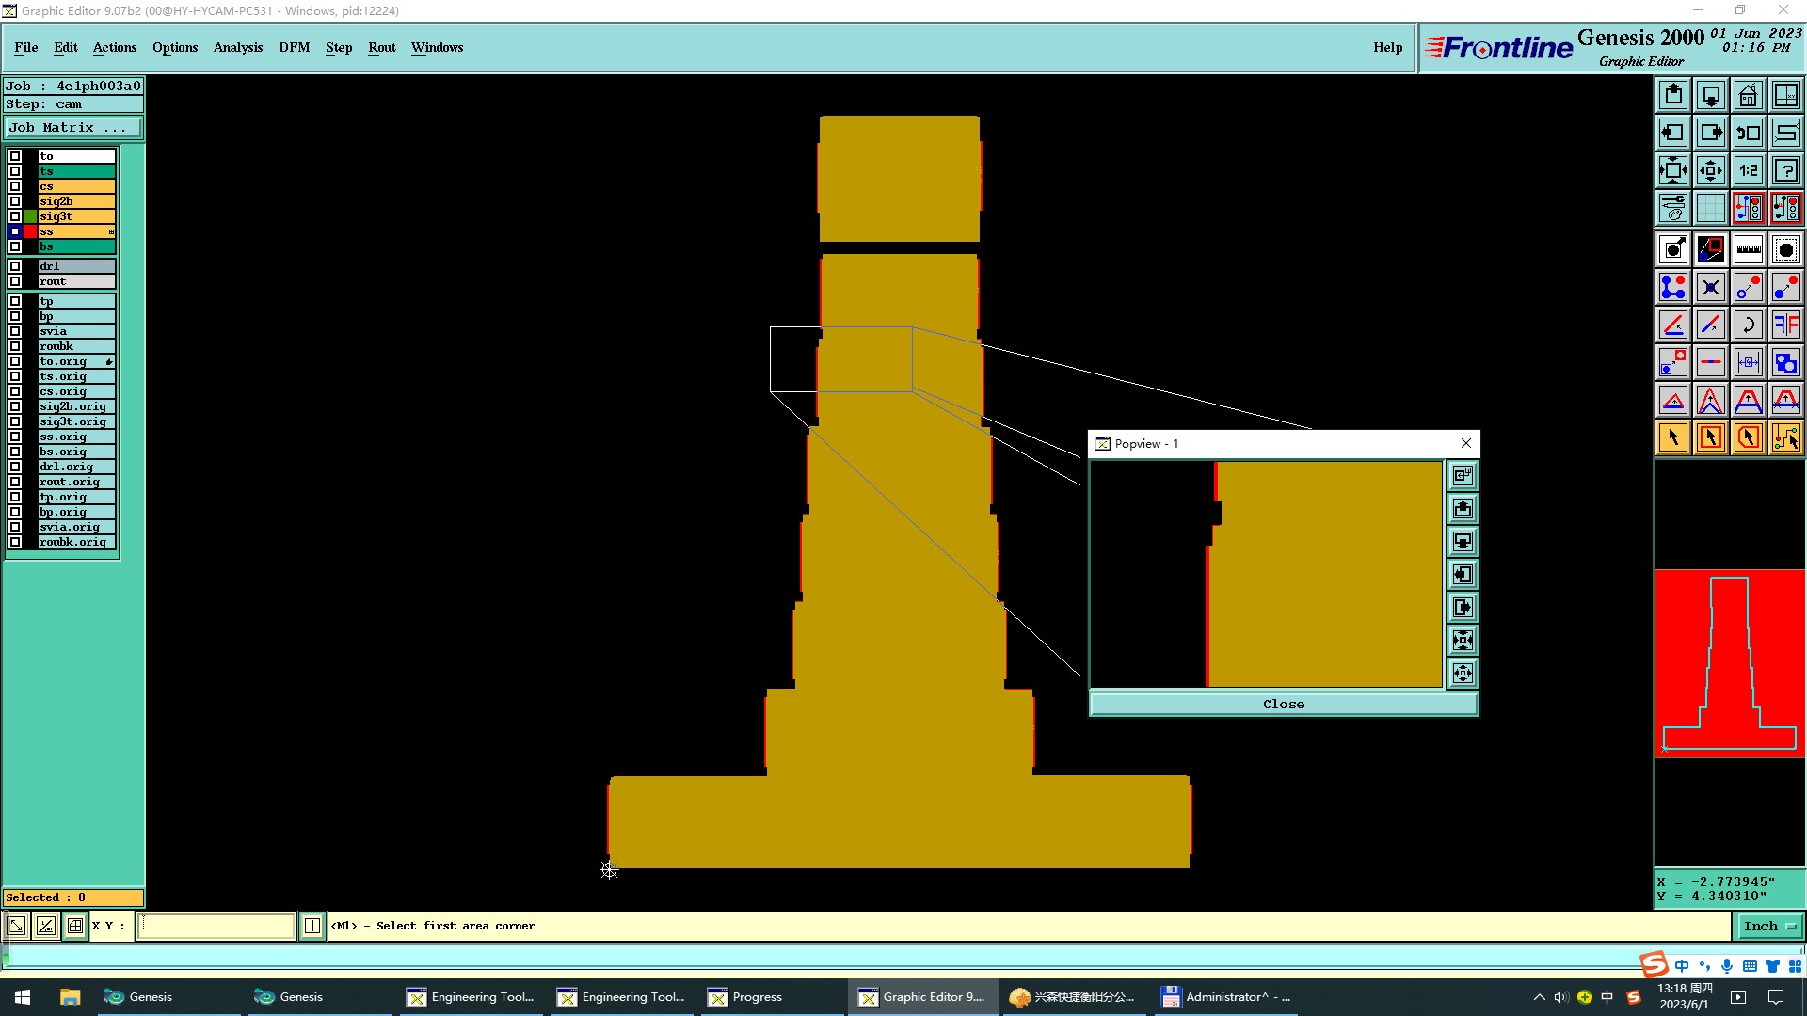Click the Home view icon
Image resolution: width=1807 pixels, height=1016 pixels.
(1748, 95)
